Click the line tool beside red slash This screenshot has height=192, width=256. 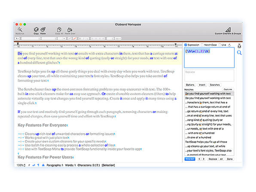point(70,39)
